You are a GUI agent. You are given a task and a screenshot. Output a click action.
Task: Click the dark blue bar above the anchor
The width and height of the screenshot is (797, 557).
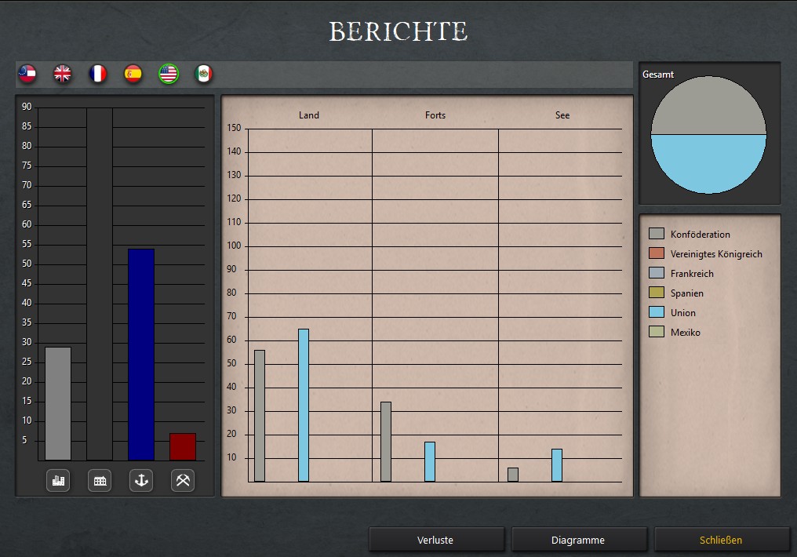141,355
